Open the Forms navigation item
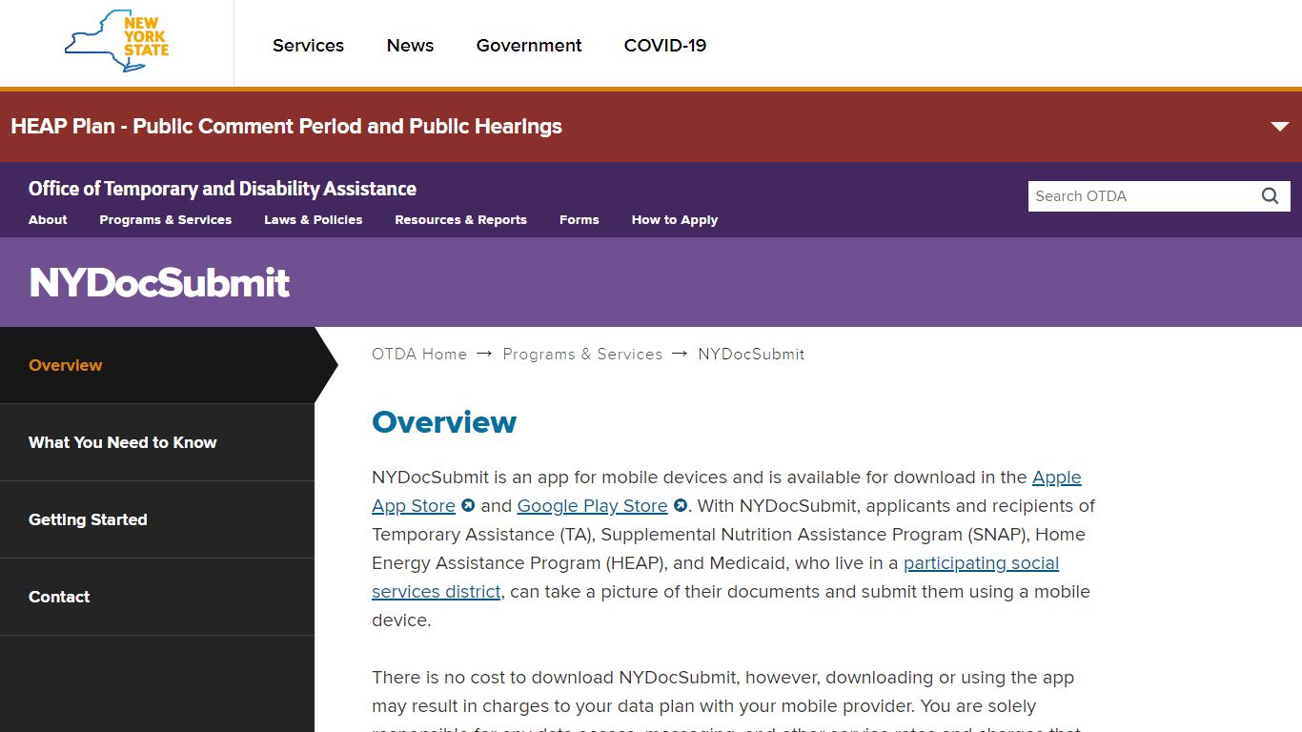 [580, 219]
